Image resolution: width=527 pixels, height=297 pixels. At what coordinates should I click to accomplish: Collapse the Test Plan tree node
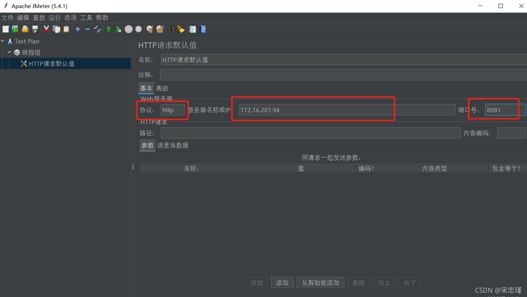[x=2, y=41]
